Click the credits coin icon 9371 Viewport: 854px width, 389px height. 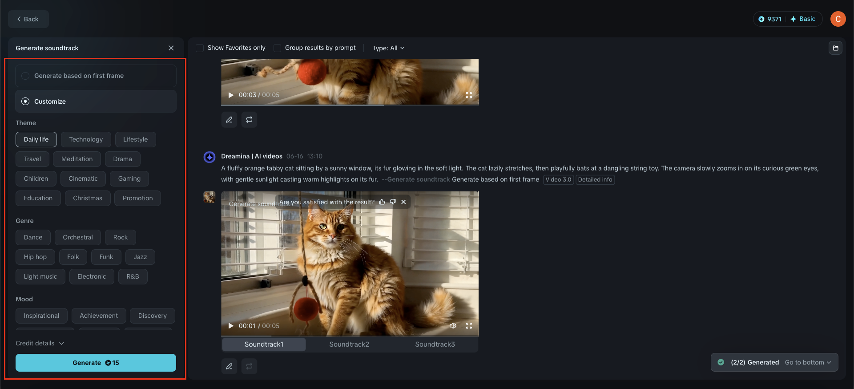pos(761,19)
